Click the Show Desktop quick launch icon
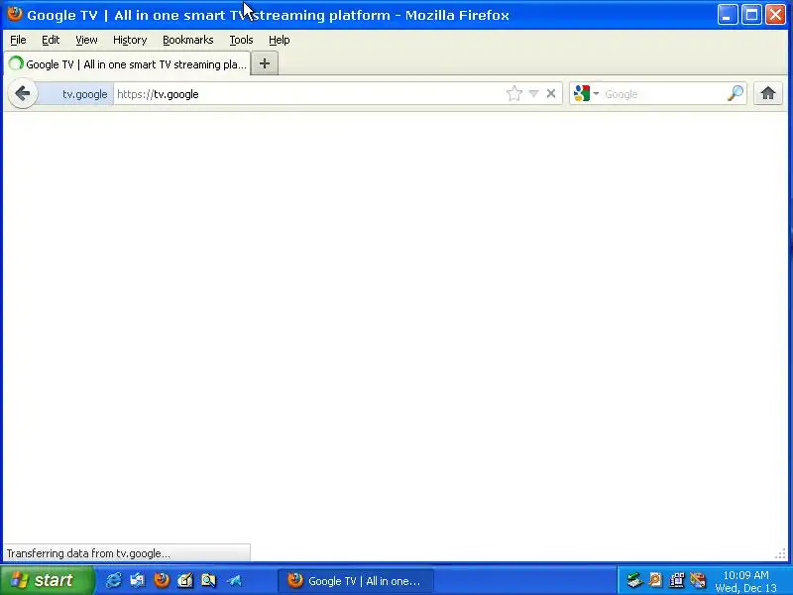Screen dimensions: 793x595 pos(137,580)
